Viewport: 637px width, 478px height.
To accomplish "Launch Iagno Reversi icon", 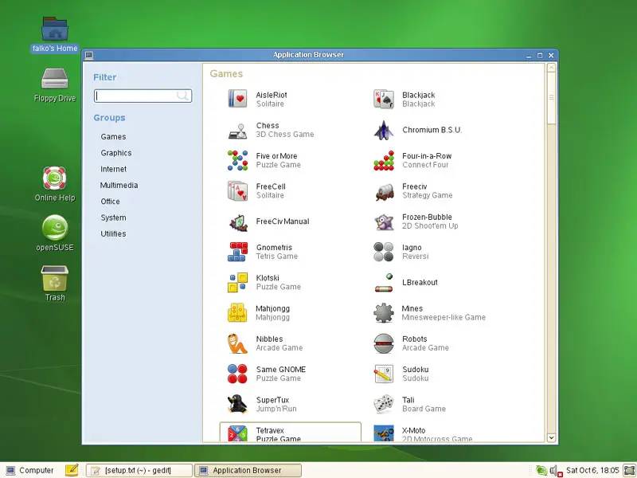I will pyautogui.click(x=384, y=252).
